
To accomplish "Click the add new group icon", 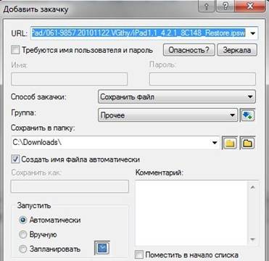I will point(247,116).
